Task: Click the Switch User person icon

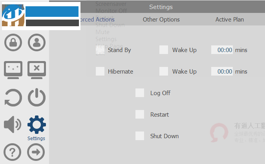Action: coord(37,42)
